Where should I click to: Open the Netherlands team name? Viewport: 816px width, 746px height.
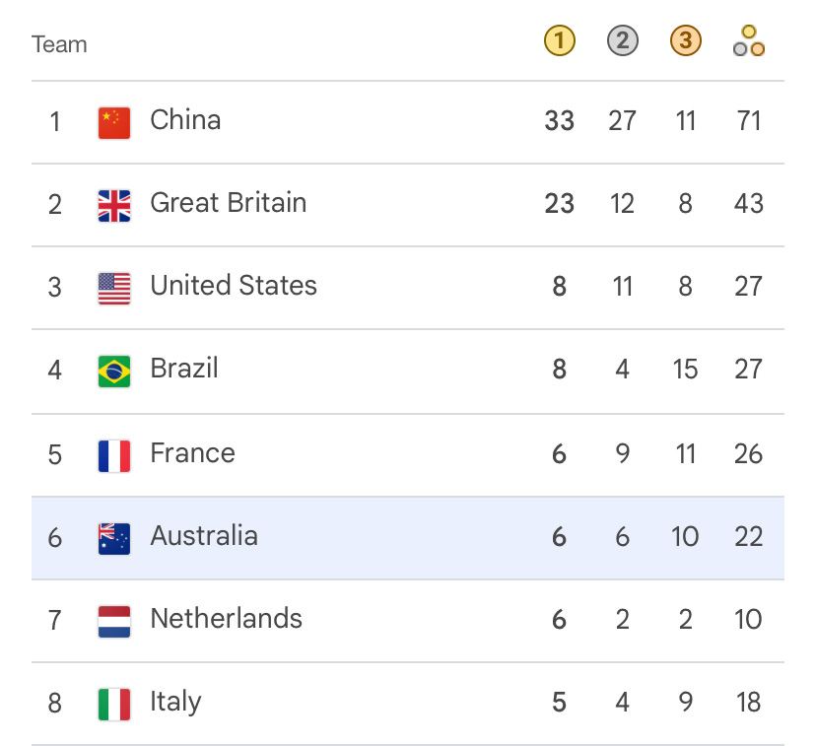tap(226, 619)
